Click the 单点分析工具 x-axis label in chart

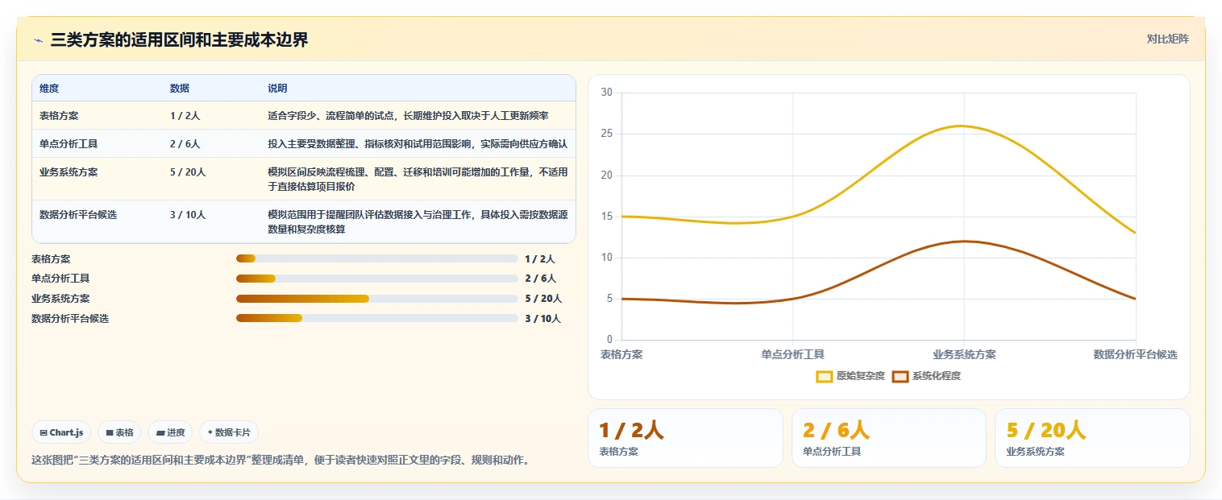792,355
